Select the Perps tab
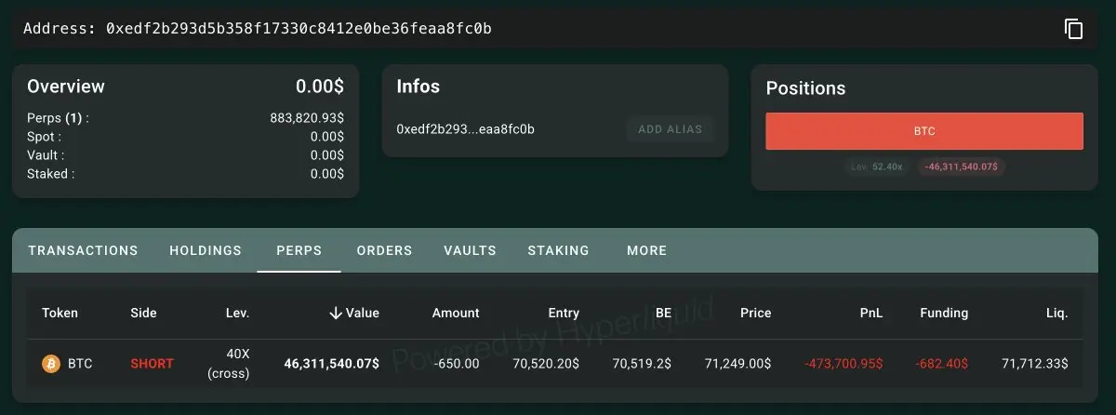1116x415 pixels. (299, 250)
